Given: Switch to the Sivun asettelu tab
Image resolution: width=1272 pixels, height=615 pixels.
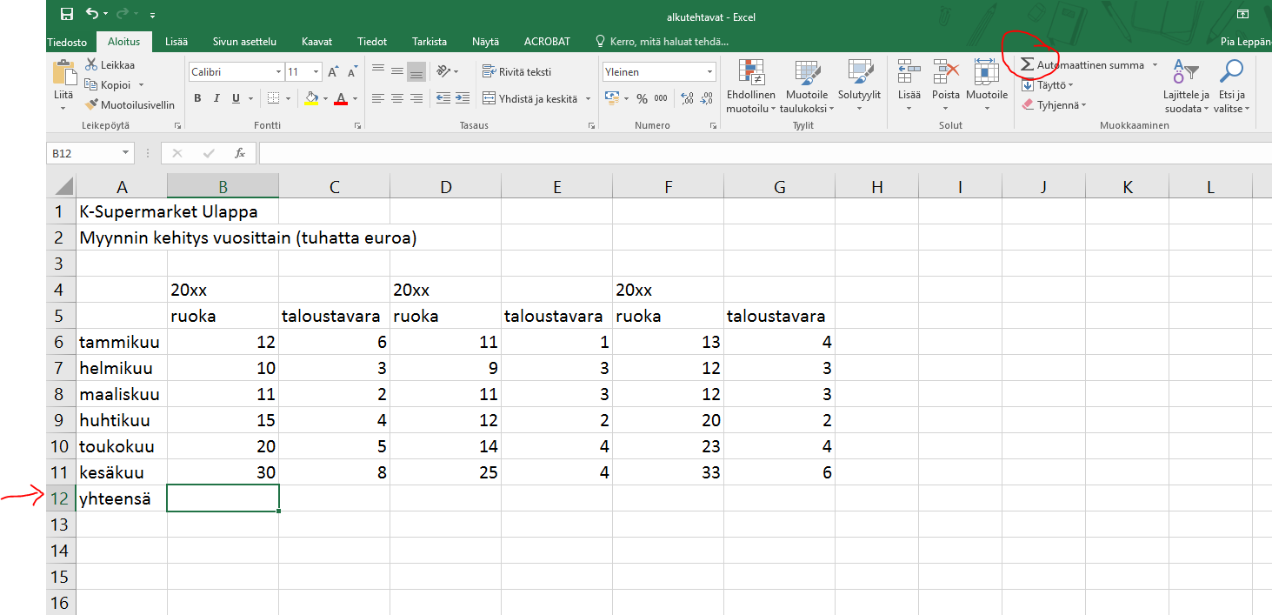Looking at the screenshot, I should pyautogui.click(x=244, y=42).
